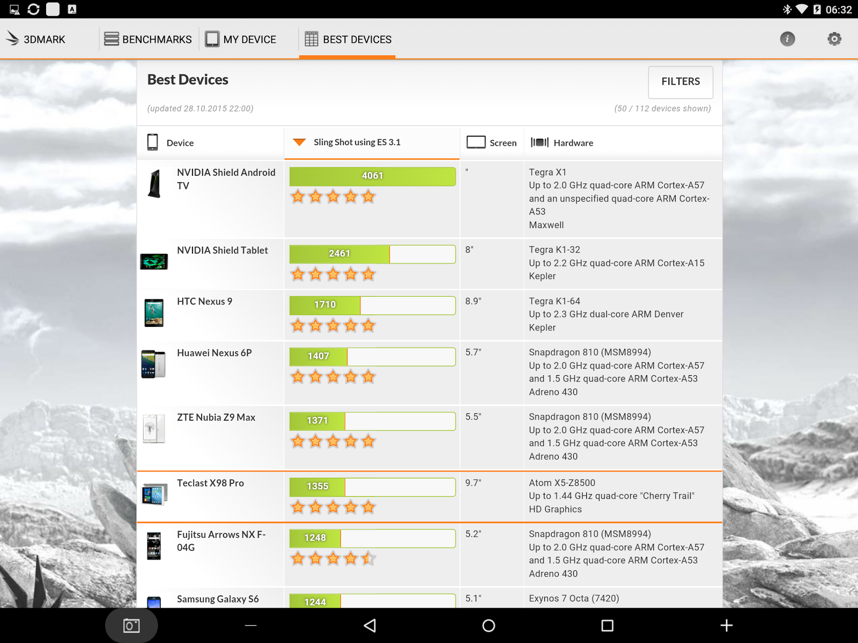Open ZTE Nubia Z9 Max device image
Viewport: 858px width, 643px height.
pyautogui.click(x=154, y=429)
